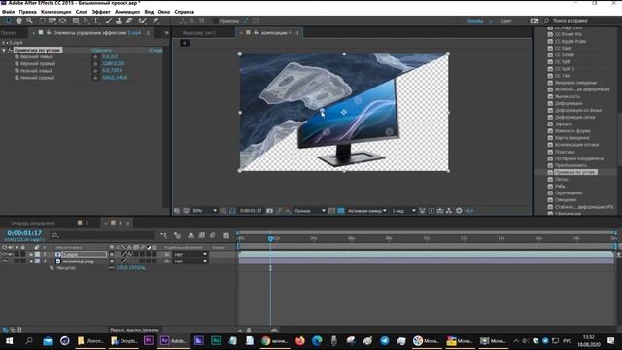Select the Horizontal Type tool
This screenshot has height=350, width=622.
[96, 20]
